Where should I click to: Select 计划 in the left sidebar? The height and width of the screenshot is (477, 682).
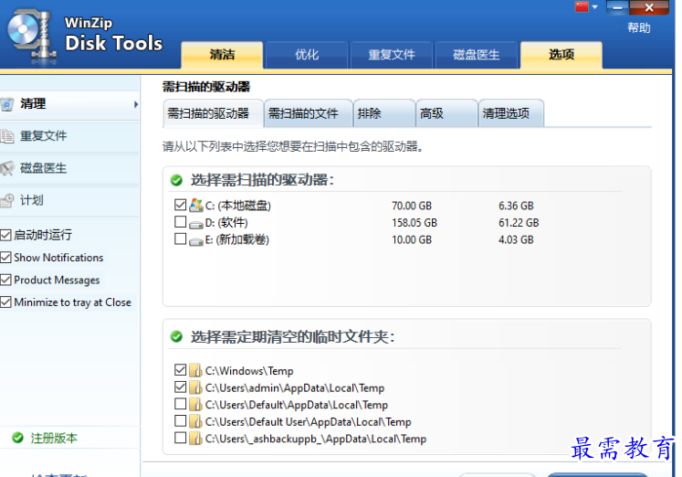coord(69,201)
